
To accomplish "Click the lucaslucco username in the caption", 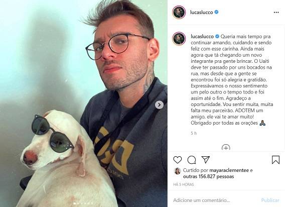I will (202, 36).
